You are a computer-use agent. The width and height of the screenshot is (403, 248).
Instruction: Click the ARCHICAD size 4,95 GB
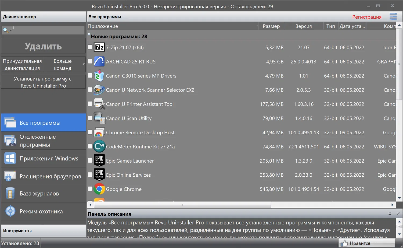(275, 62)
